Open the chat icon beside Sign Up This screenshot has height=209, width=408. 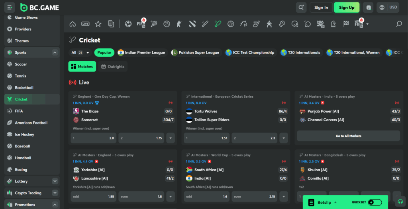(368, 8)
